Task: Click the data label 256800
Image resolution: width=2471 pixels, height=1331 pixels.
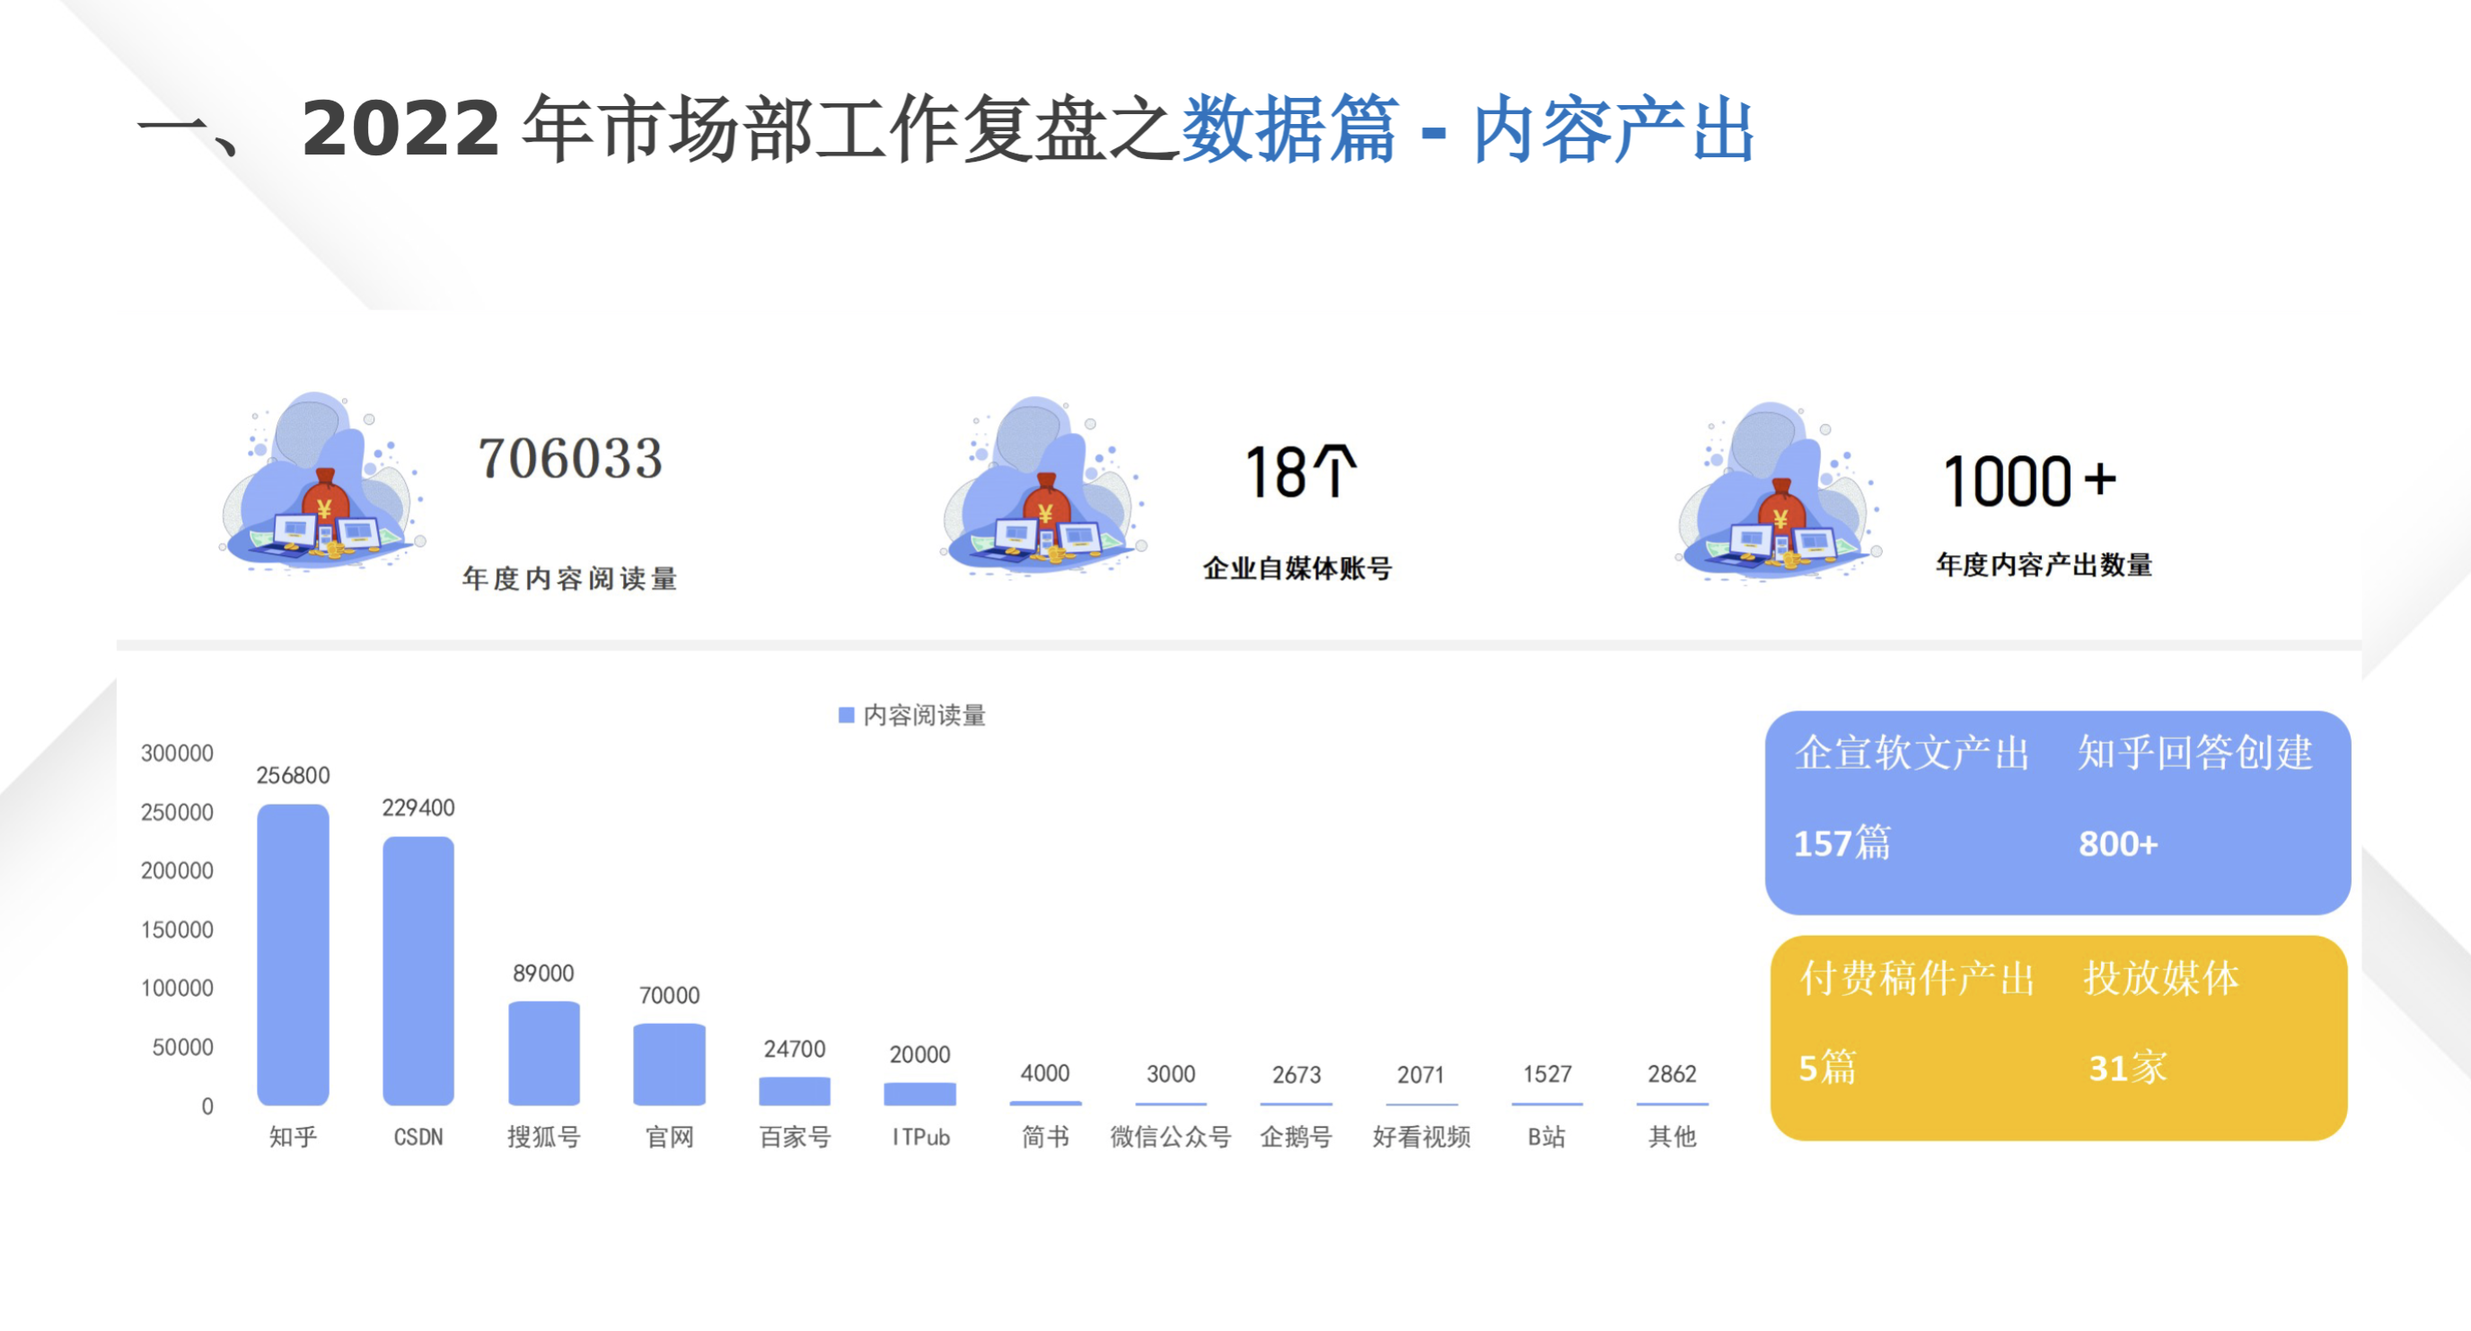Action: (x=293, y=775)
